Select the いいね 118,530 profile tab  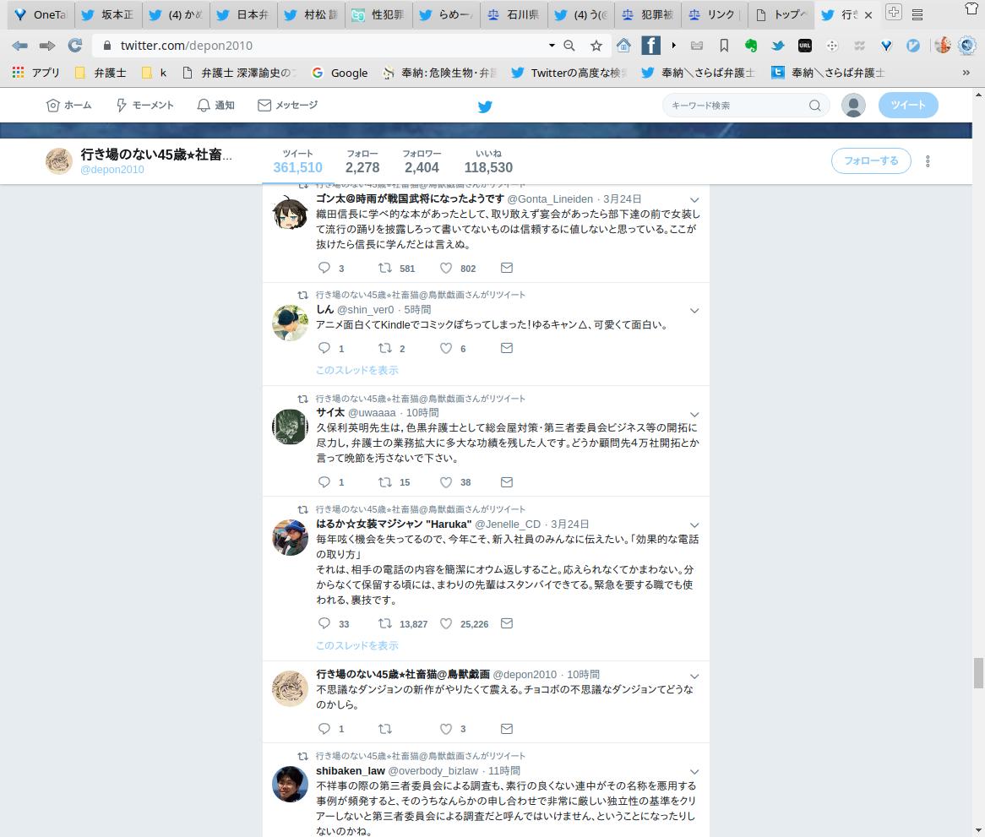tap(488, 161)
